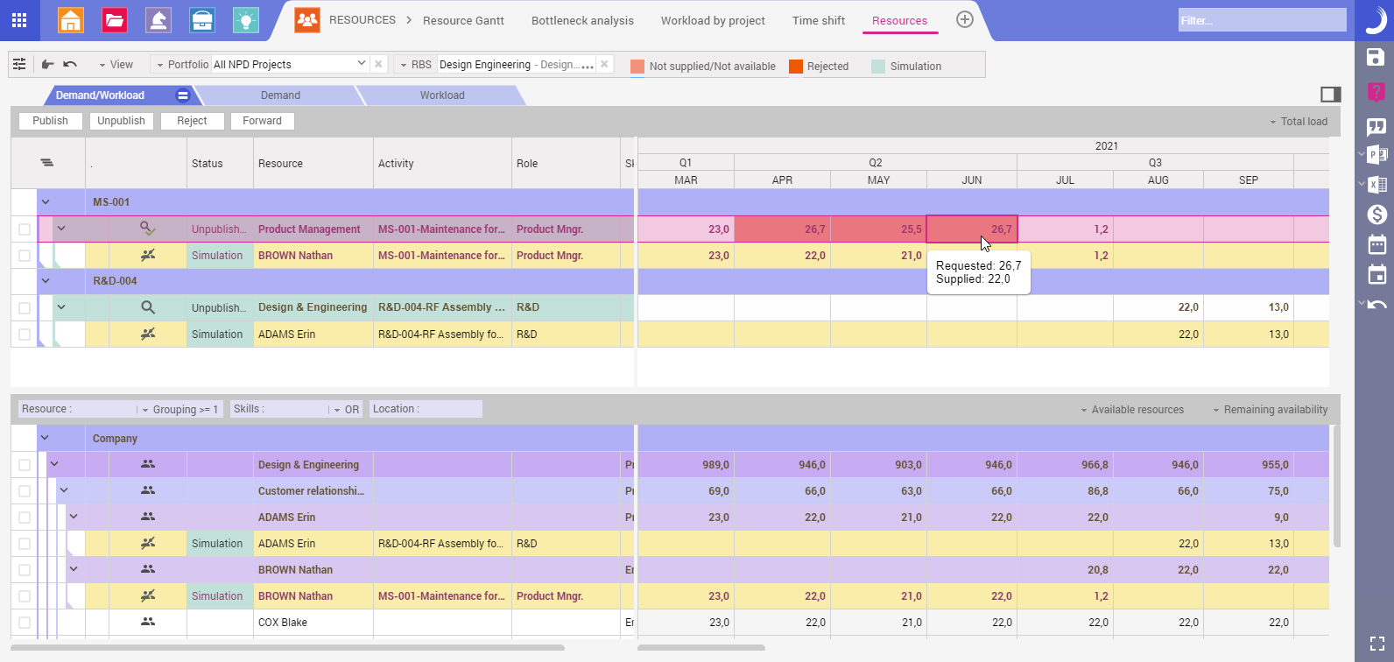Viewport: 1394px width, 662px height.
Task: Select the Design & Engineering resource checkbox
Action: [25, 465]
